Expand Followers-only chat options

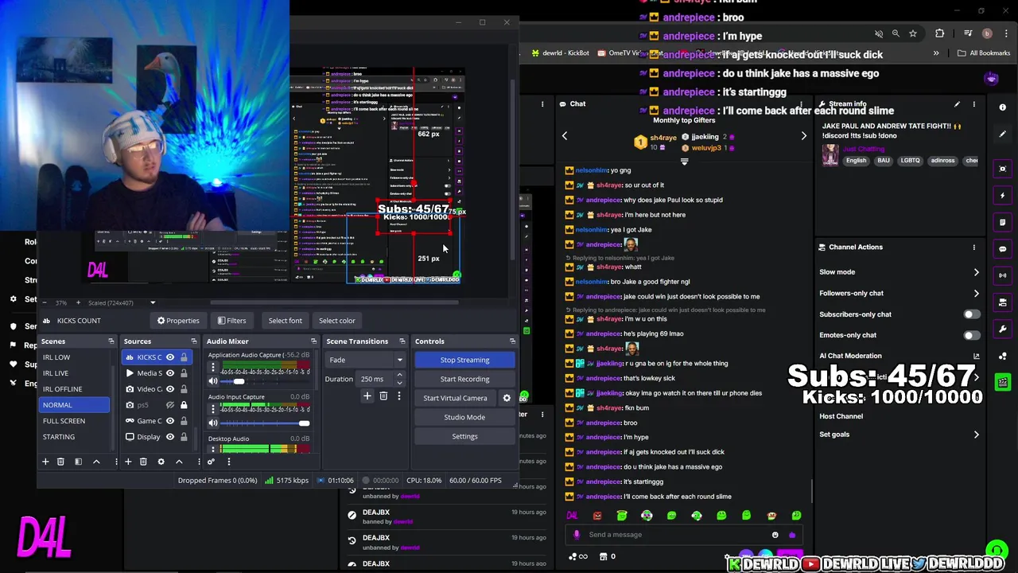click(x=977, y=294)
